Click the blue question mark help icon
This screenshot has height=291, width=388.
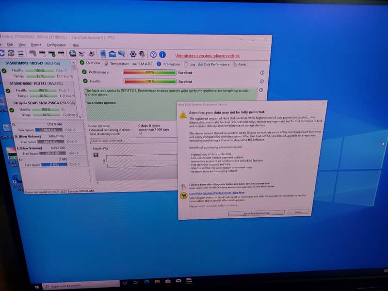point(153,54)
